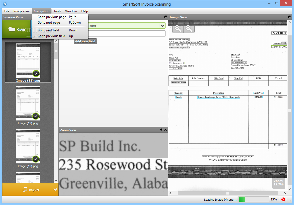Open the Tools menu
The image size is (294, 205).
[57, 11]
